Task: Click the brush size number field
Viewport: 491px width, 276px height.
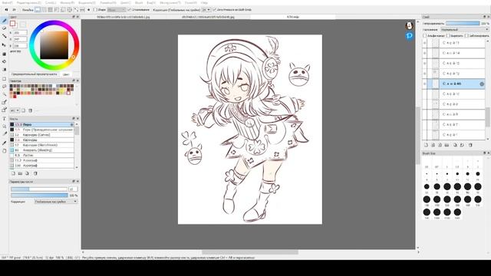Action: [73, 189]
